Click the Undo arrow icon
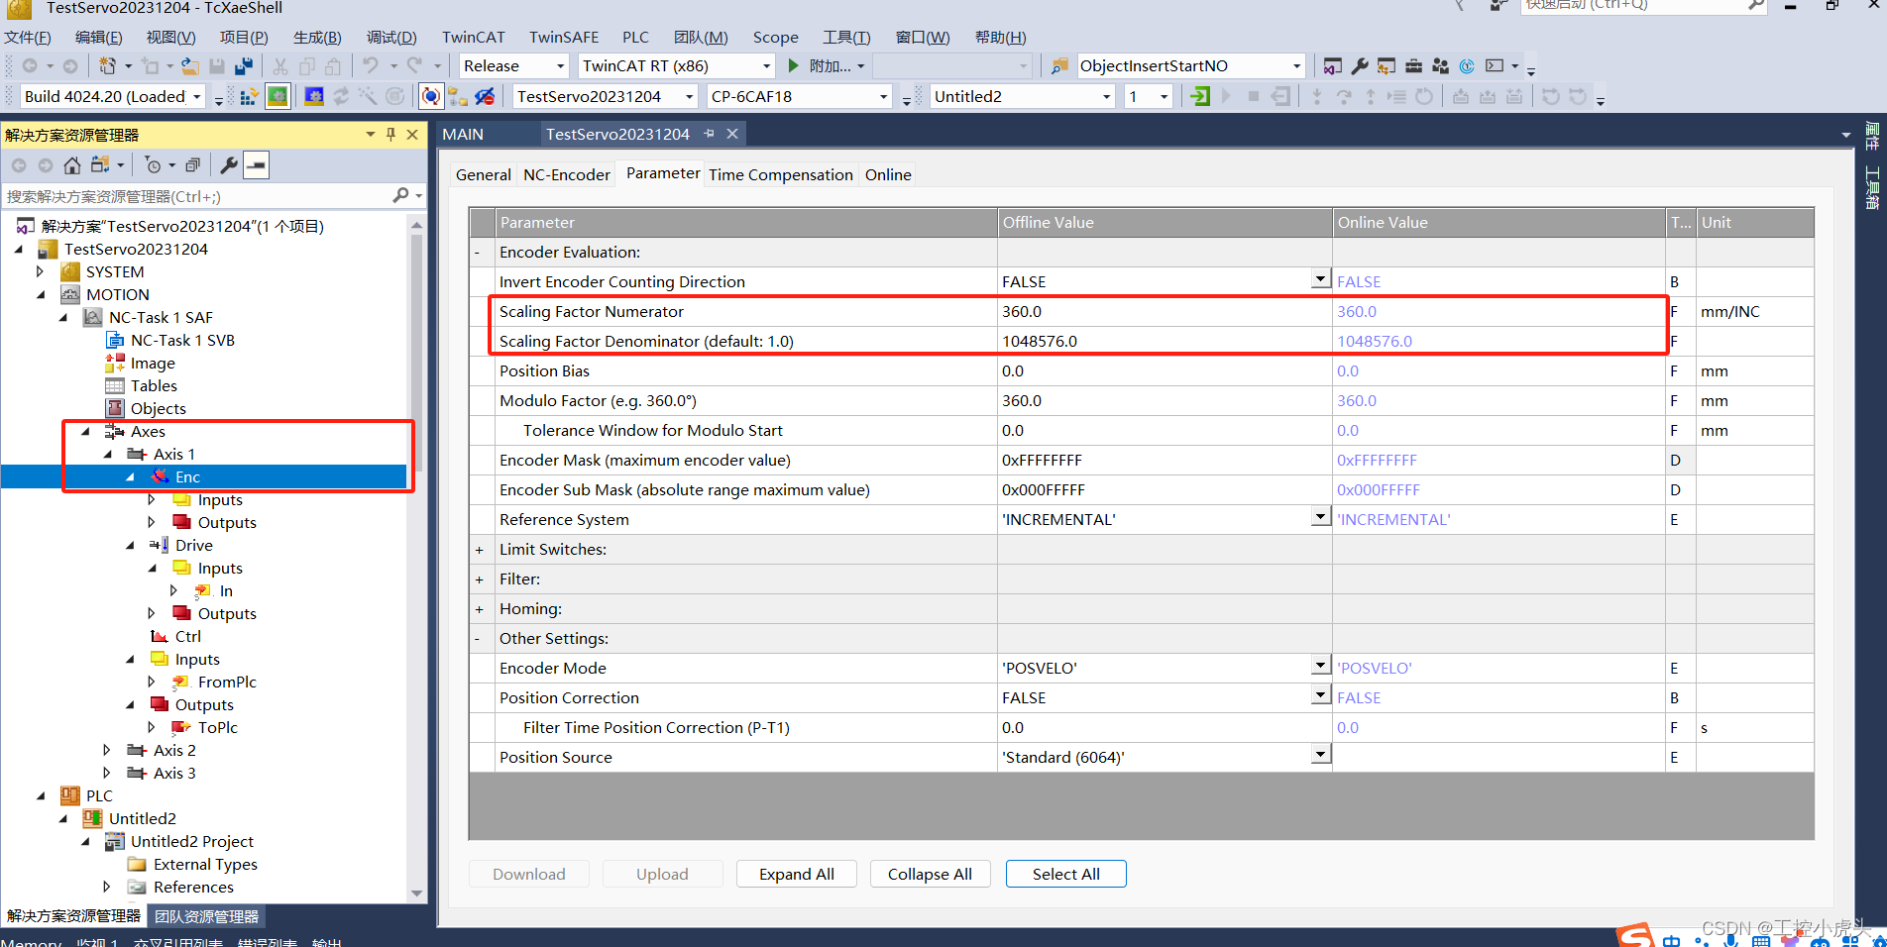Screen dimensions: 1887x947 [x=370, y=66]
